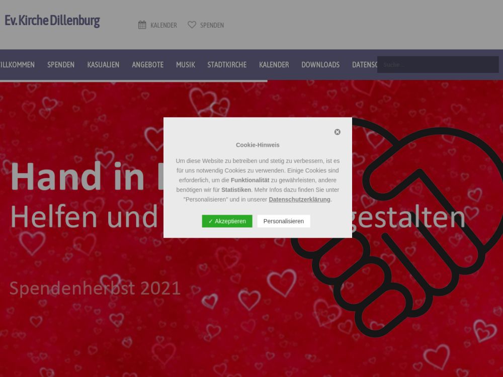Focus the Suche search field
Image resolution: width=503 pixels, height=377 pixels.
438,65
